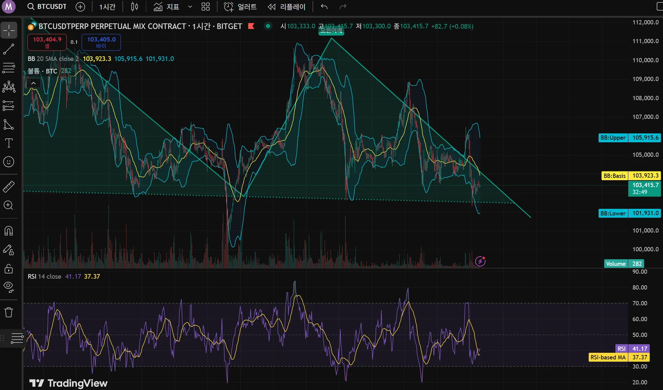Click the red sell button 103,404.9

47,42
